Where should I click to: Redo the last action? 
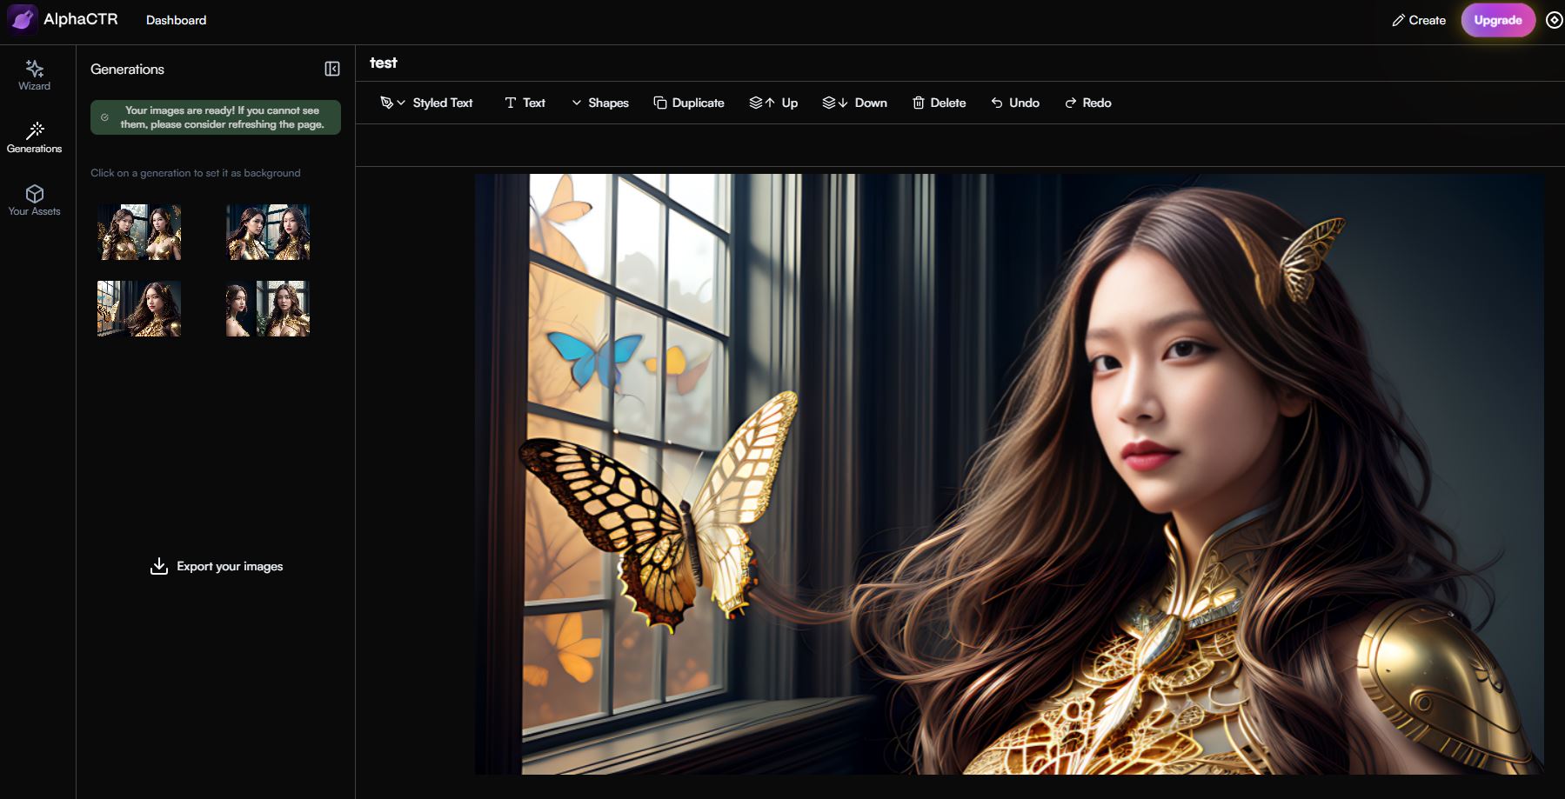tap(1088, 103)
